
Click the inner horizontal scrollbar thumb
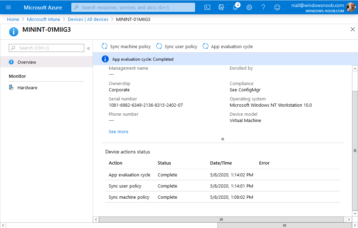coord(221,219)
